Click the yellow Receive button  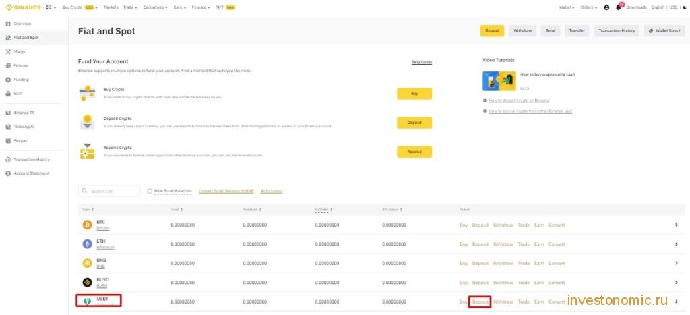[x=414, y=152]
